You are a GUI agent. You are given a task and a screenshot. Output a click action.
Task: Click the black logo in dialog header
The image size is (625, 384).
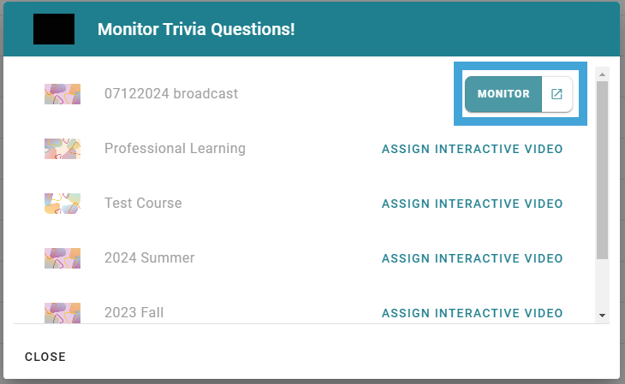click(x=54, y=29)
